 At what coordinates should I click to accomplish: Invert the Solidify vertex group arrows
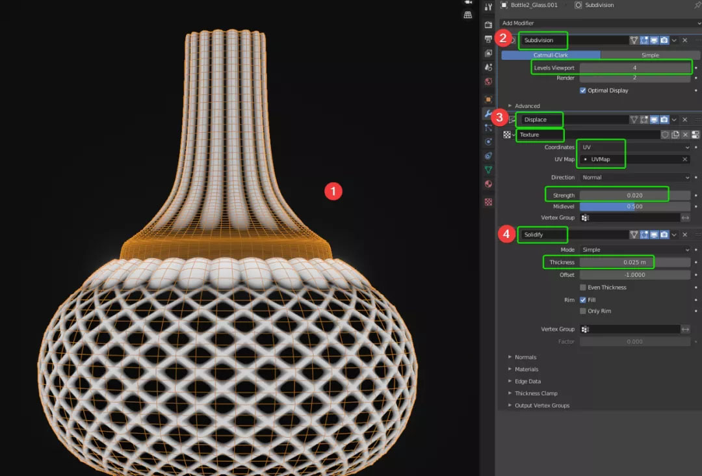pyautogui.click(x=686, y=329)
